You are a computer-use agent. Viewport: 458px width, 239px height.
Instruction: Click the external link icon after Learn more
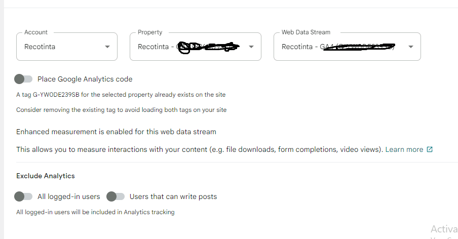pyautogui.click(x=430, y=149)
